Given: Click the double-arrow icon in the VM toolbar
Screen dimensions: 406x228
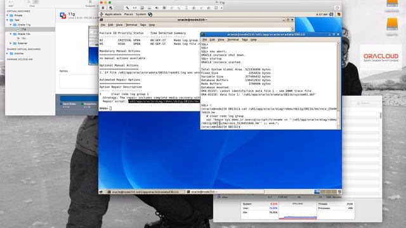Looking at the screenshot, I should click(x=134, y=8).
